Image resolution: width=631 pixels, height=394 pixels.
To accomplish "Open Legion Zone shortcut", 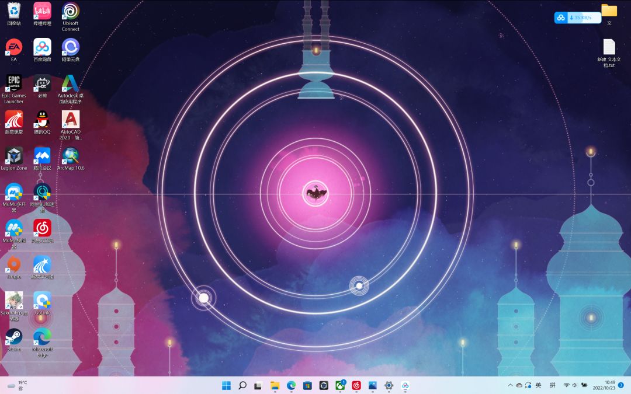I will 13,159.
